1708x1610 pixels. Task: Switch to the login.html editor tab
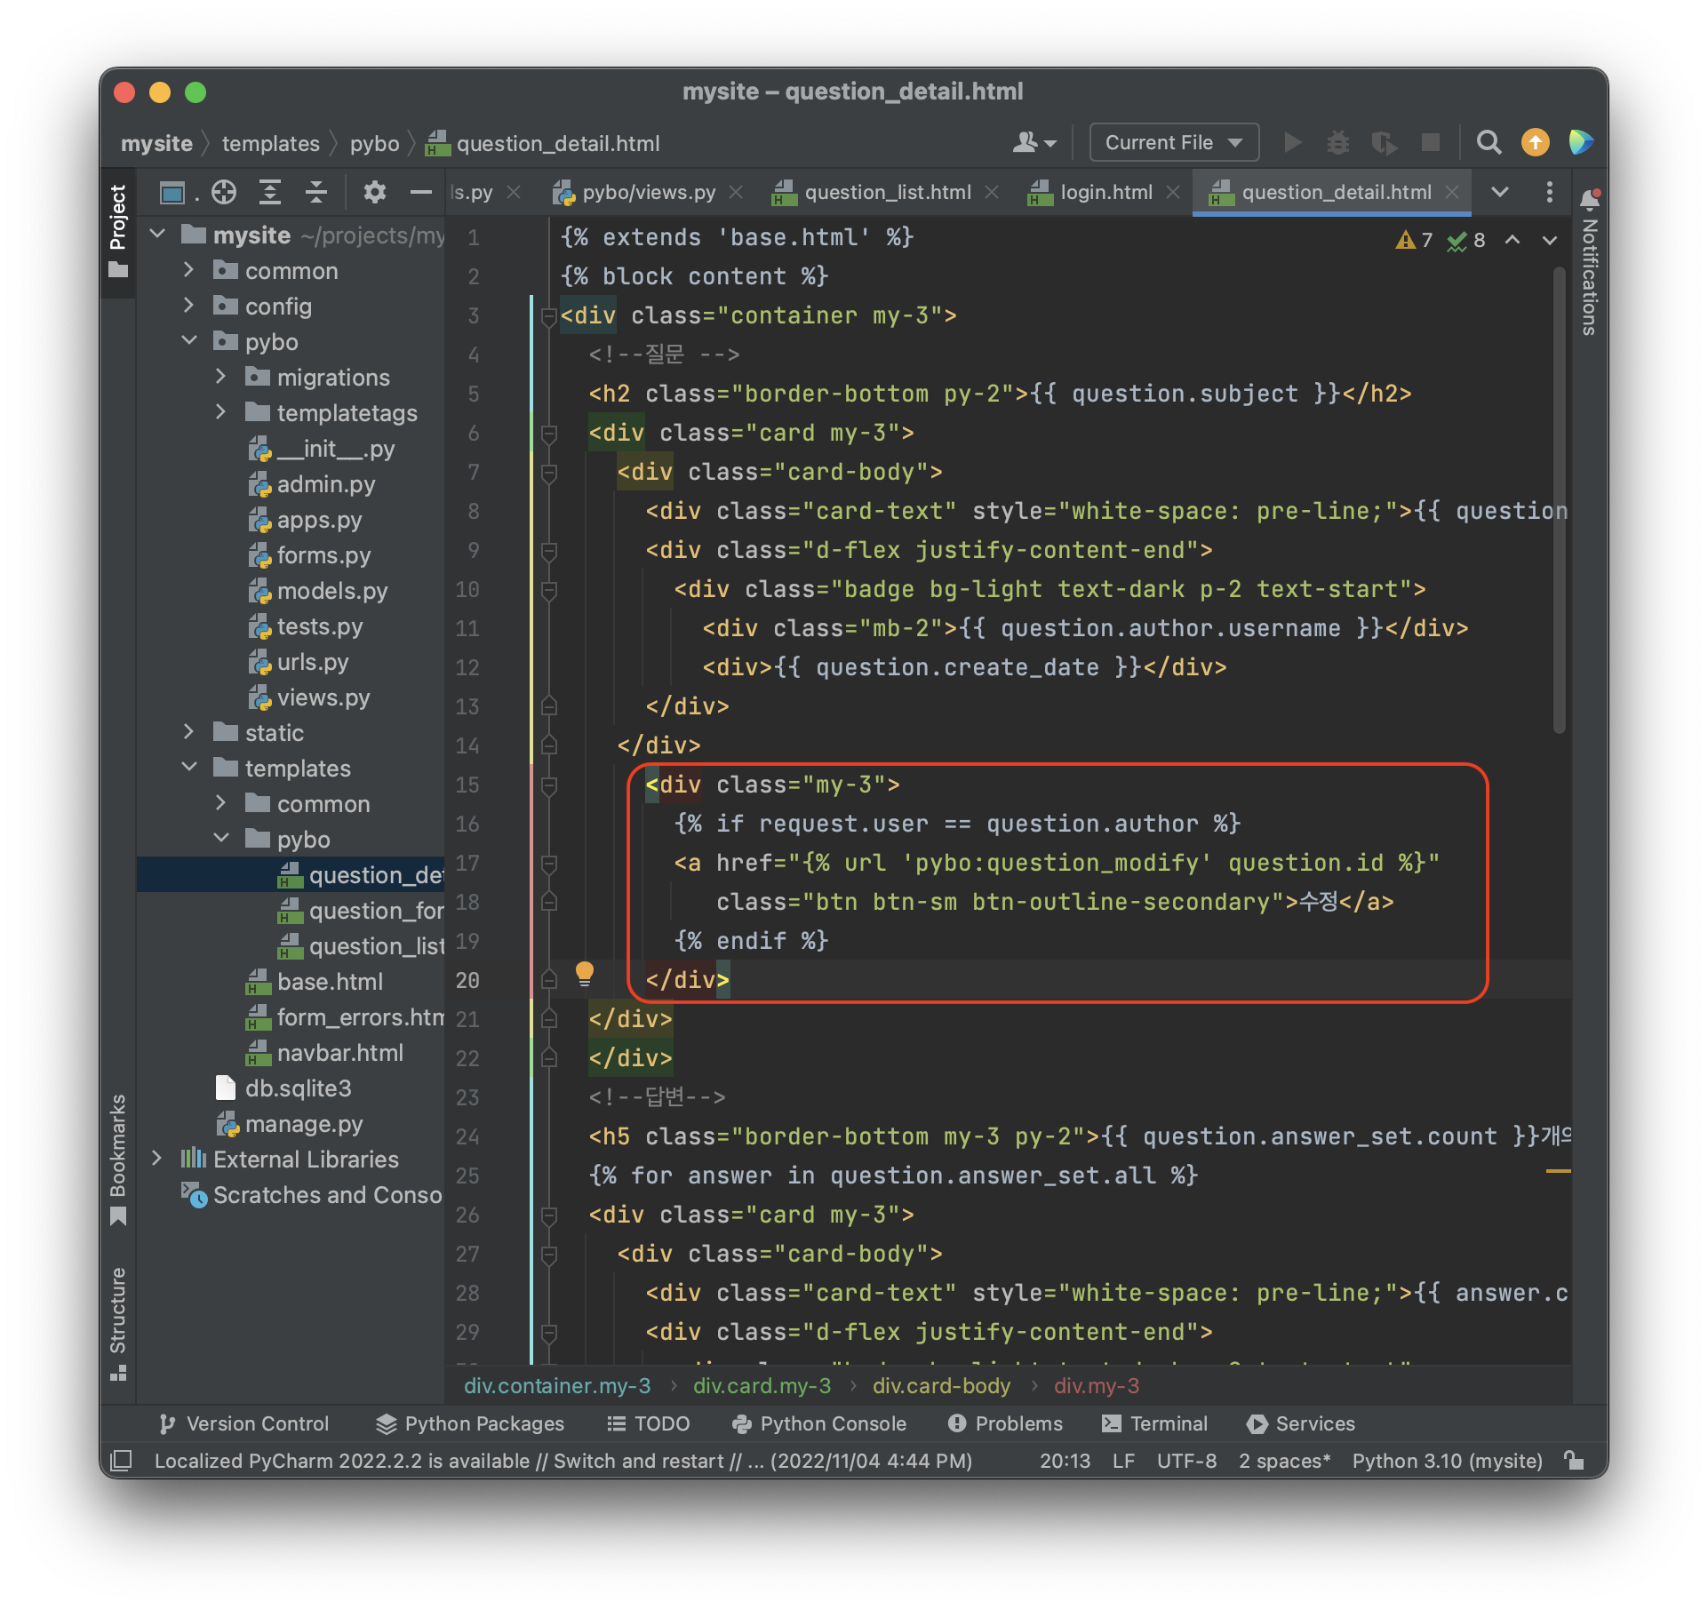tap(1105, 192)
